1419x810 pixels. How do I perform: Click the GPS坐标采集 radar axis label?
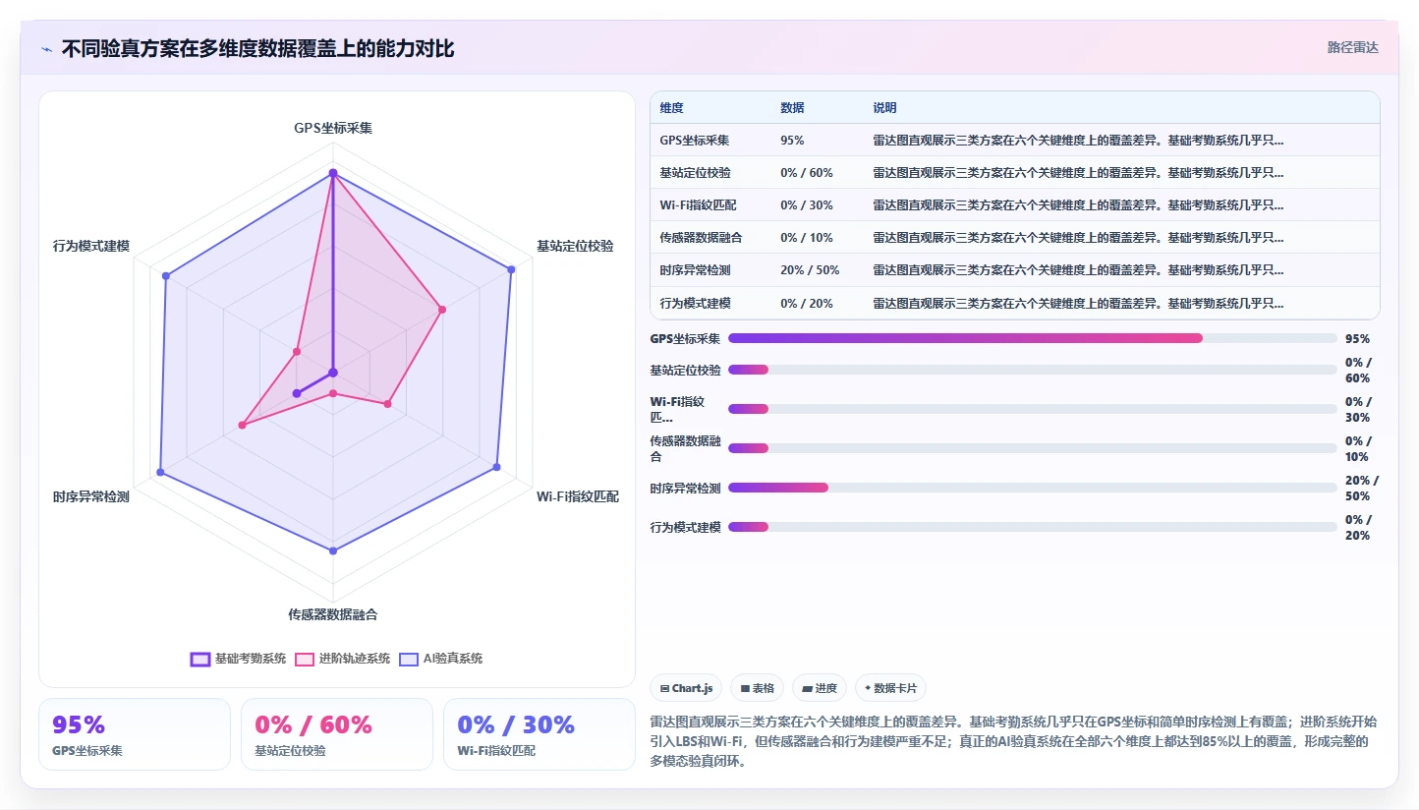[x=333, y=128]
